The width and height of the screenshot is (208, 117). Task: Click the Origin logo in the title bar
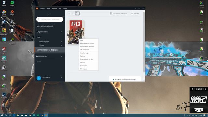click(37, 8)
